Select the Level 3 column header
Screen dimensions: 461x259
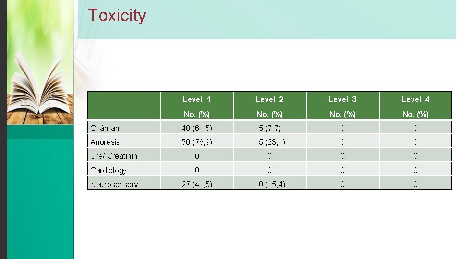342,106
